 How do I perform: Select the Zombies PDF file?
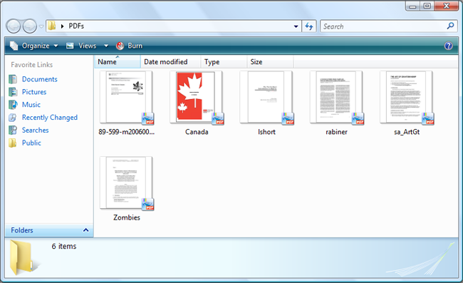coord(127,189)
